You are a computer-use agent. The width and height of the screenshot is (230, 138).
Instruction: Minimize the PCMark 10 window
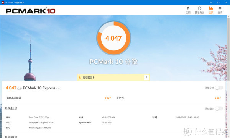[211, 3]
